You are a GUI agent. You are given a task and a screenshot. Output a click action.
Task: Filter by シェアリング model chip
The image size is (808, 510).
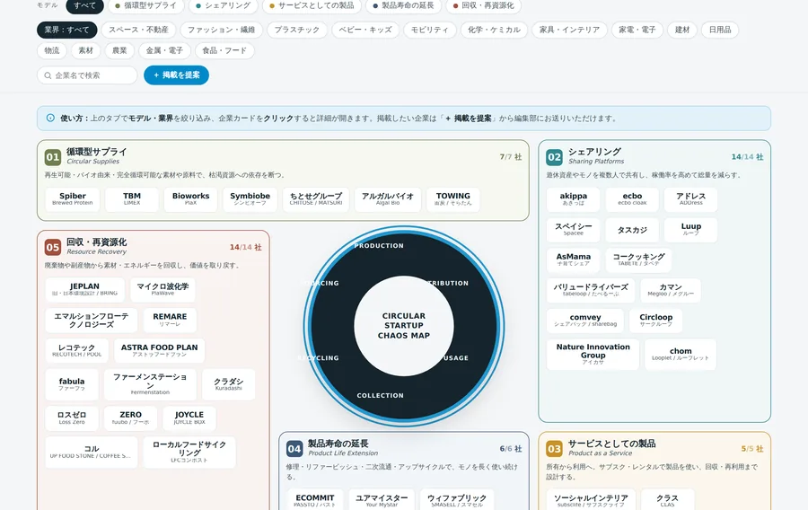coord(224,5)
